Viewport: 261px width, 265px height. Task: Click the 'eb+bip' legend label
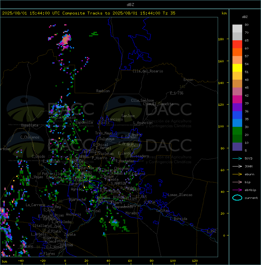click(250, 190)
